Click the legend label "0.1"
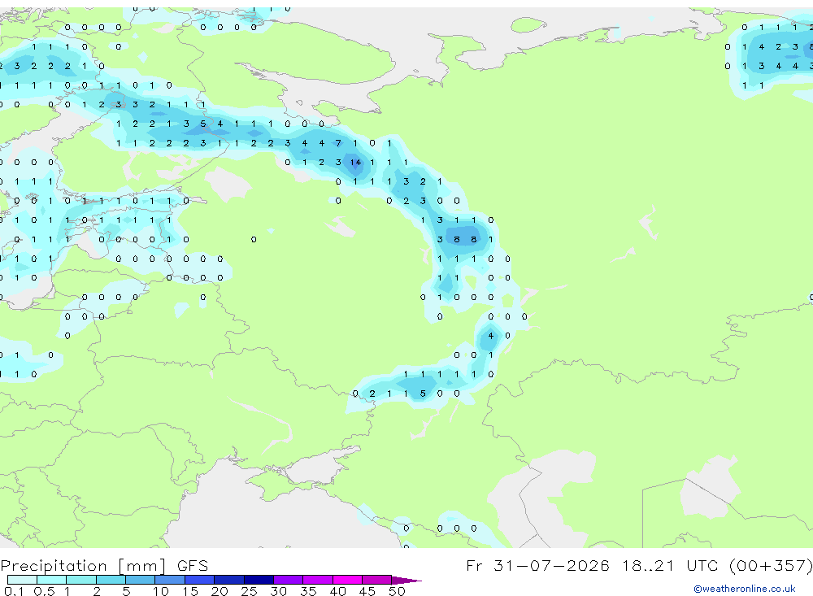 tap(14, 591)
